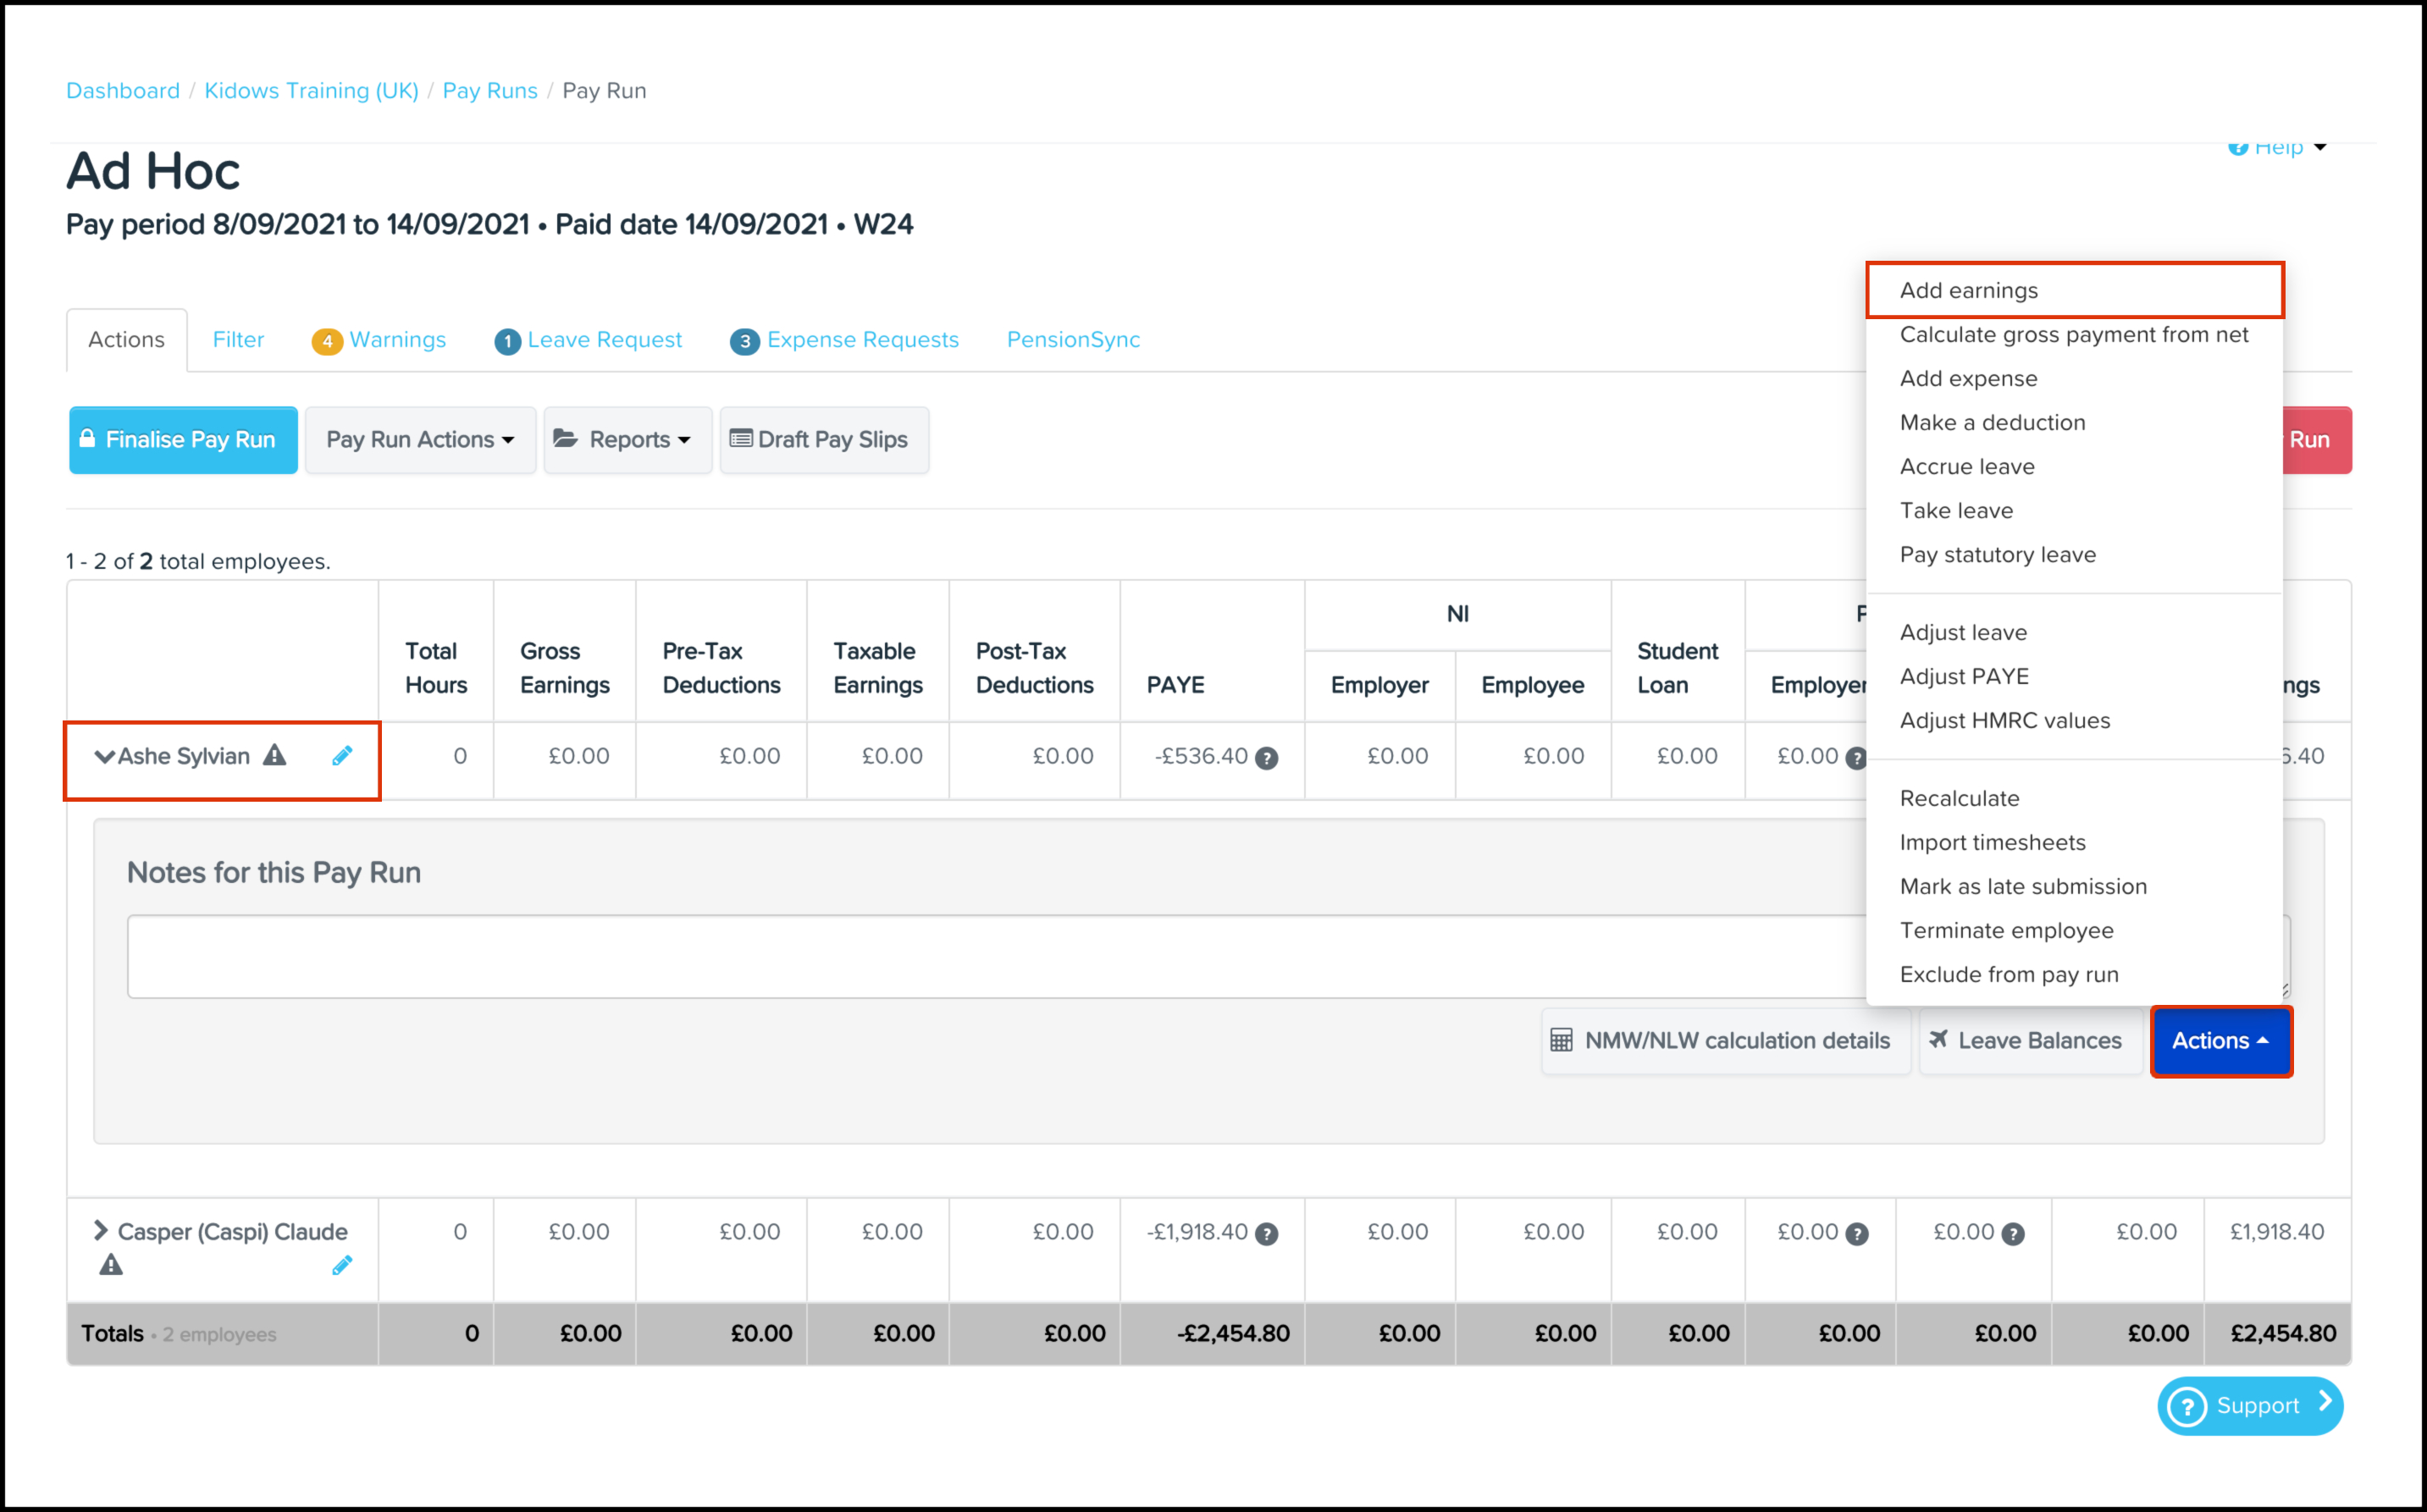Choose Make a deduction from menu
The height and width of the screenshot is (1512, 2427).
pos(1992,423)
